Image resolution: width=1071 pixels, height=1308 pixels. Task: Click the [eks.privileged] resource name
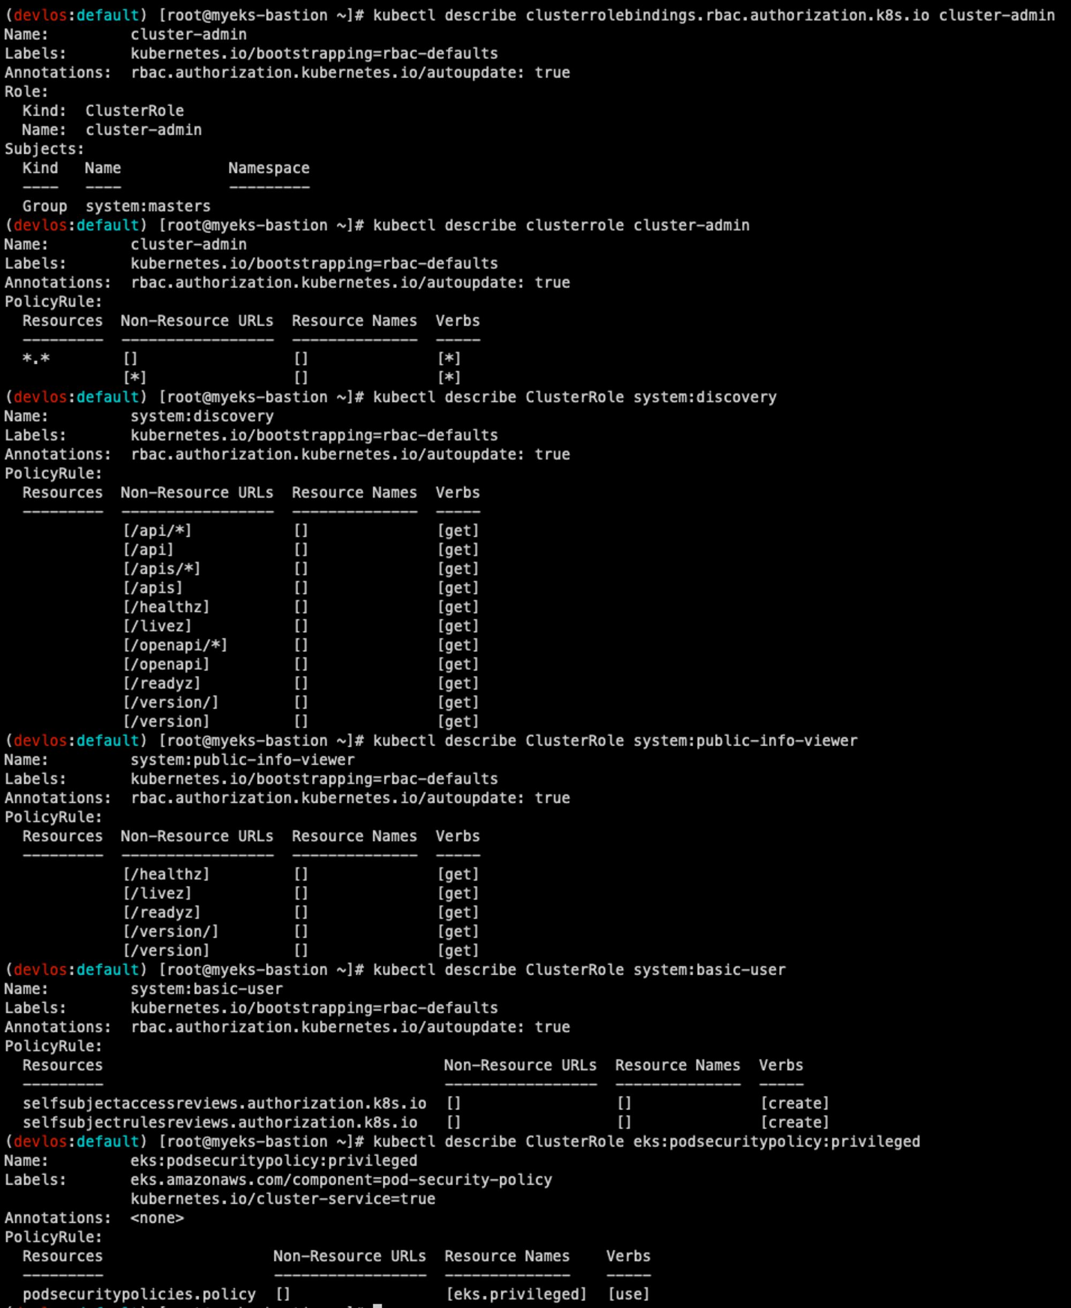516,1294
